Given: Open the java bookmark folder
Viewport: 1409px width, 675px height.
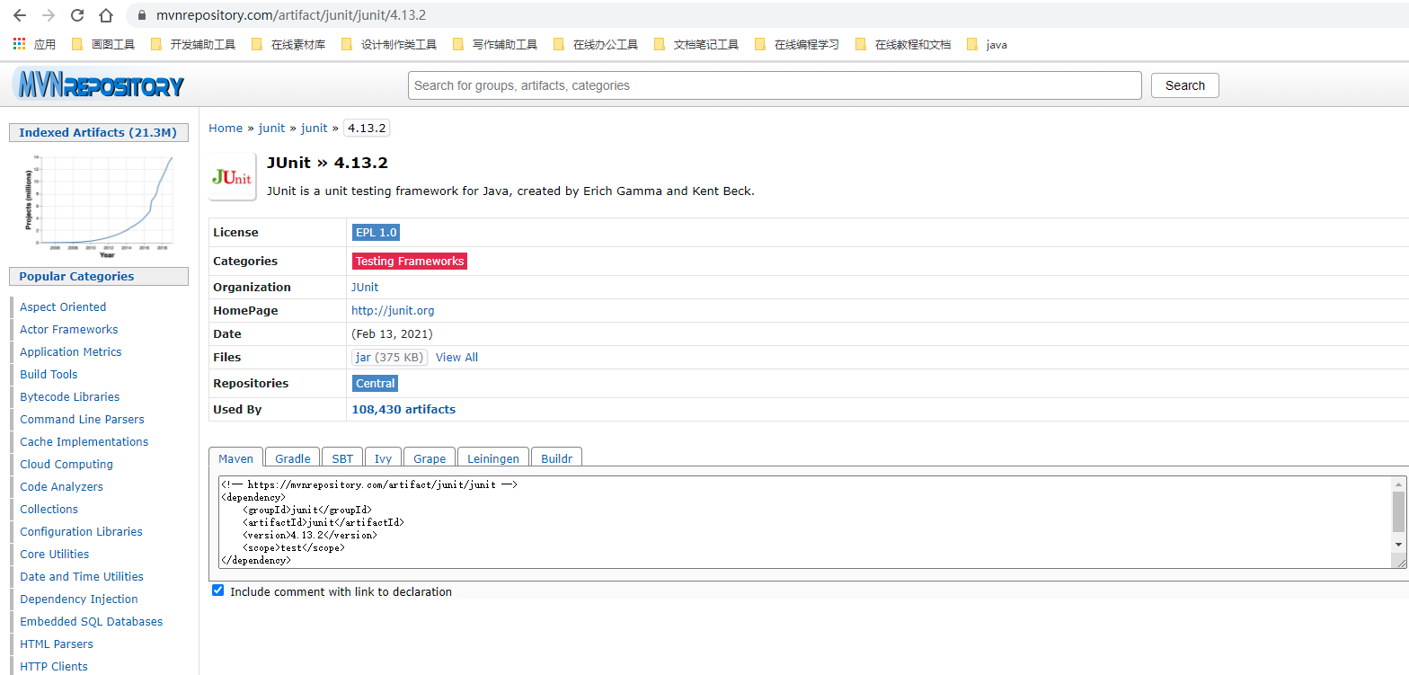Looking at the screenshot, I should click(987, 44).
